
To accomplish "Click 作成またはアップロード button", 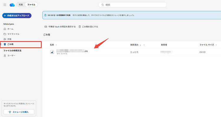I will coord(17,16).
